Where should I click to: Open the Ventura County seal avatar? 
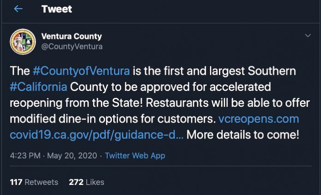23,41
